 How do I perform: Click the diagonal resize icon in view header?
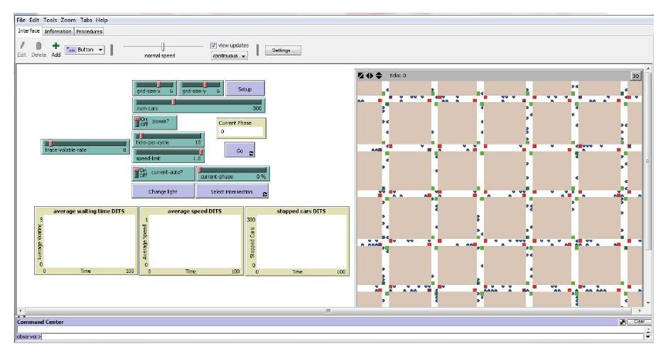361,76
